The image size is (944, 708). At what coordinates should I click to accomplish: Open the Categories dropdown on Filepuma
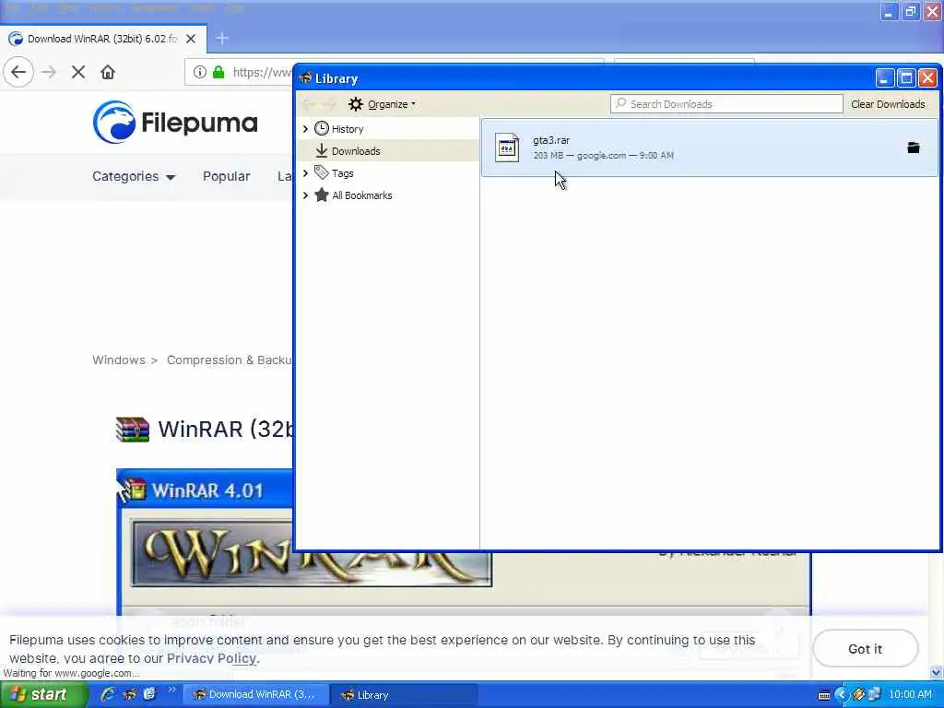[133, 176]
